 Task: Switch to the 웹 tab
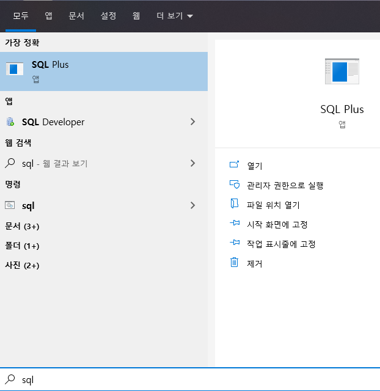[x=136, y=16]
